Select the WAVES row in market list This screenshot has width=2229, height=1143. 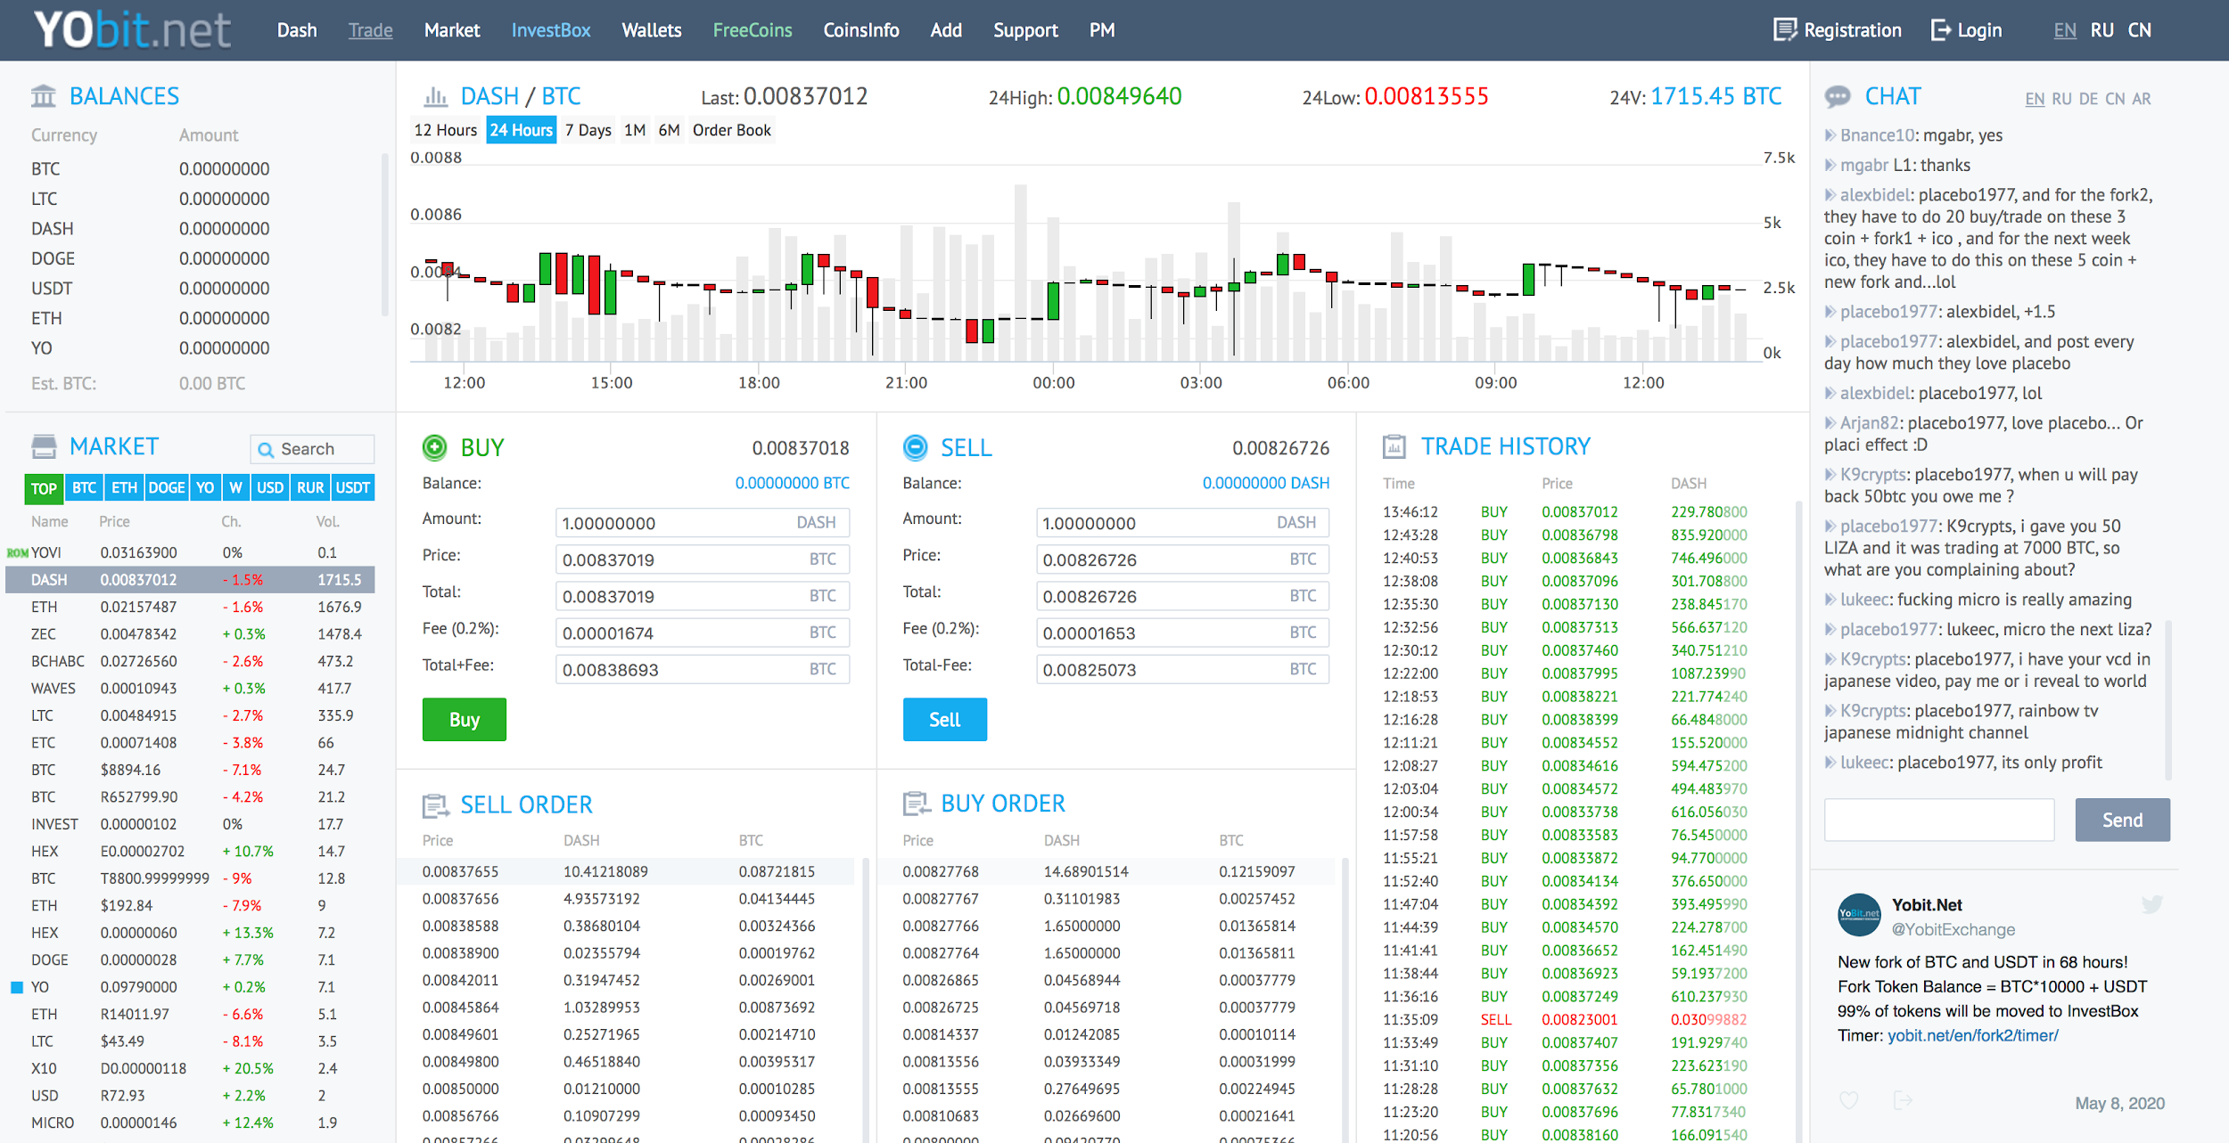pos(191,689)
